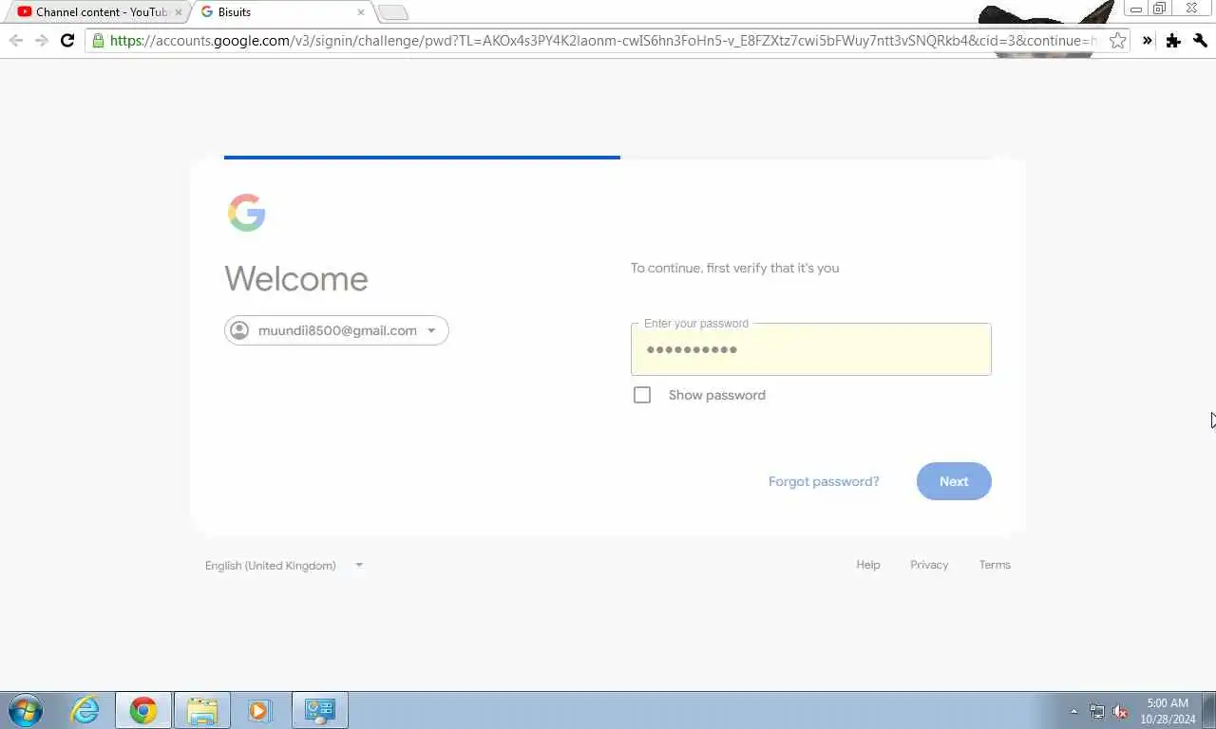Click the browser forward arrow
The image size is (1216, 729).
coord(41,40)
